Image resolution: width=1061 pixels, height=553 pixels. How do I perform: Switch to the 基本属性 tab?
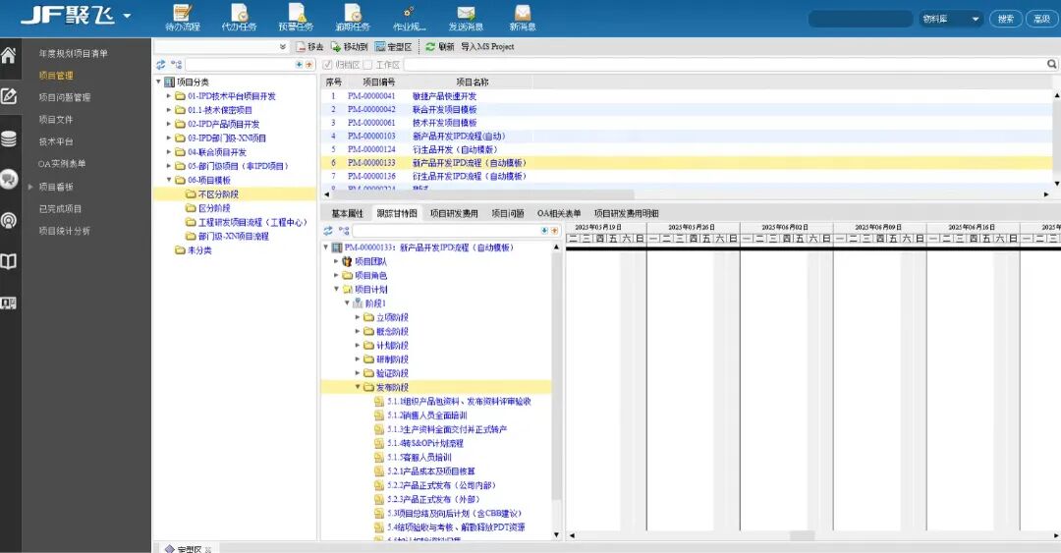coord(347,213)
